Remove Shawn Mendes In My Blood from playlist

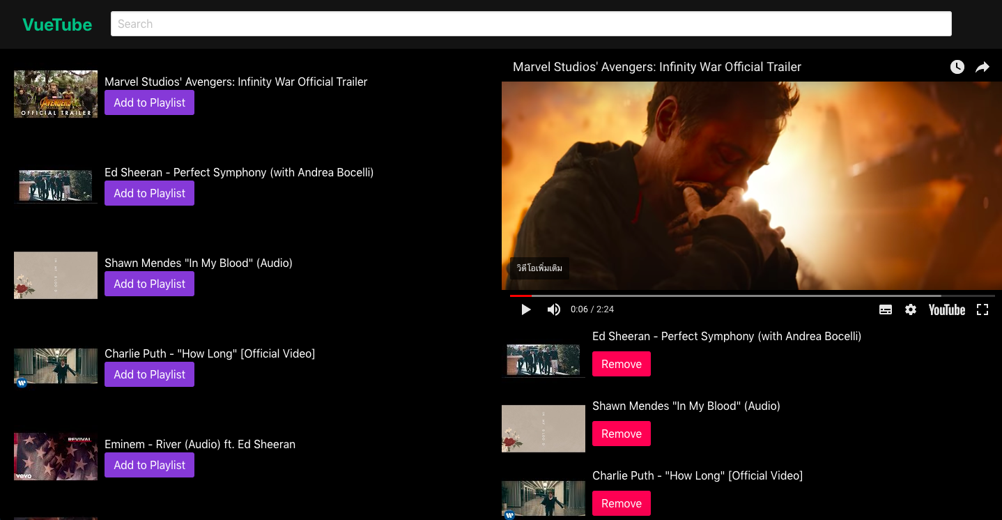(x=622, y=434)
